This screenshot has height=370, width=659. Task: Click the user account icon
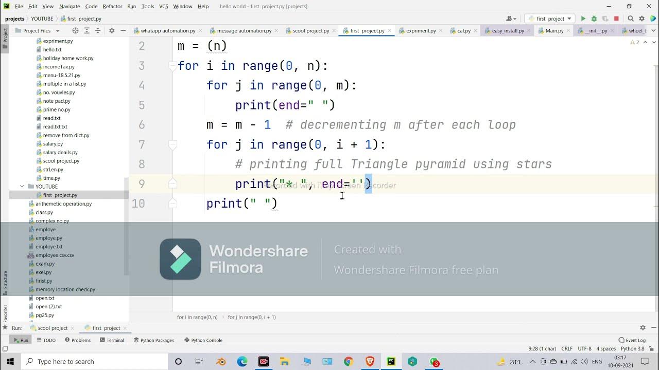(511, 18)
